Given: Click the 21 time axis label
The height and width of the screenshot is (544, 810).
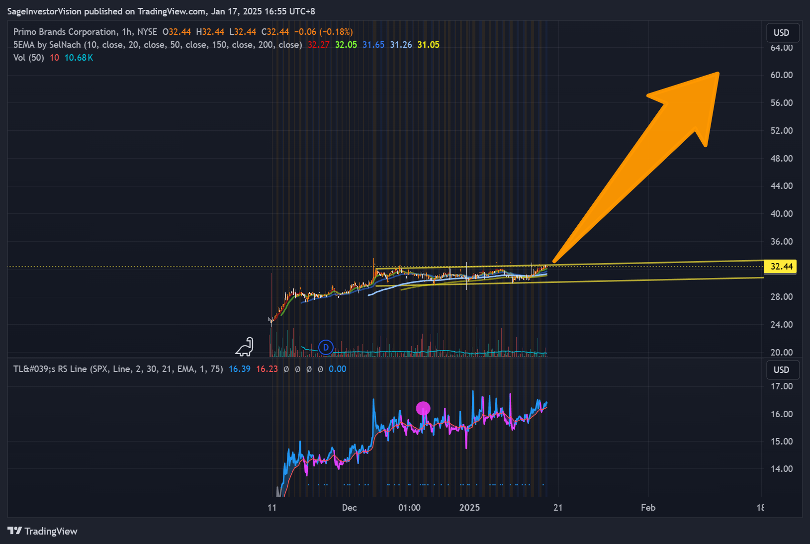Looking at the screenshot, I should [x=558, y=508].
